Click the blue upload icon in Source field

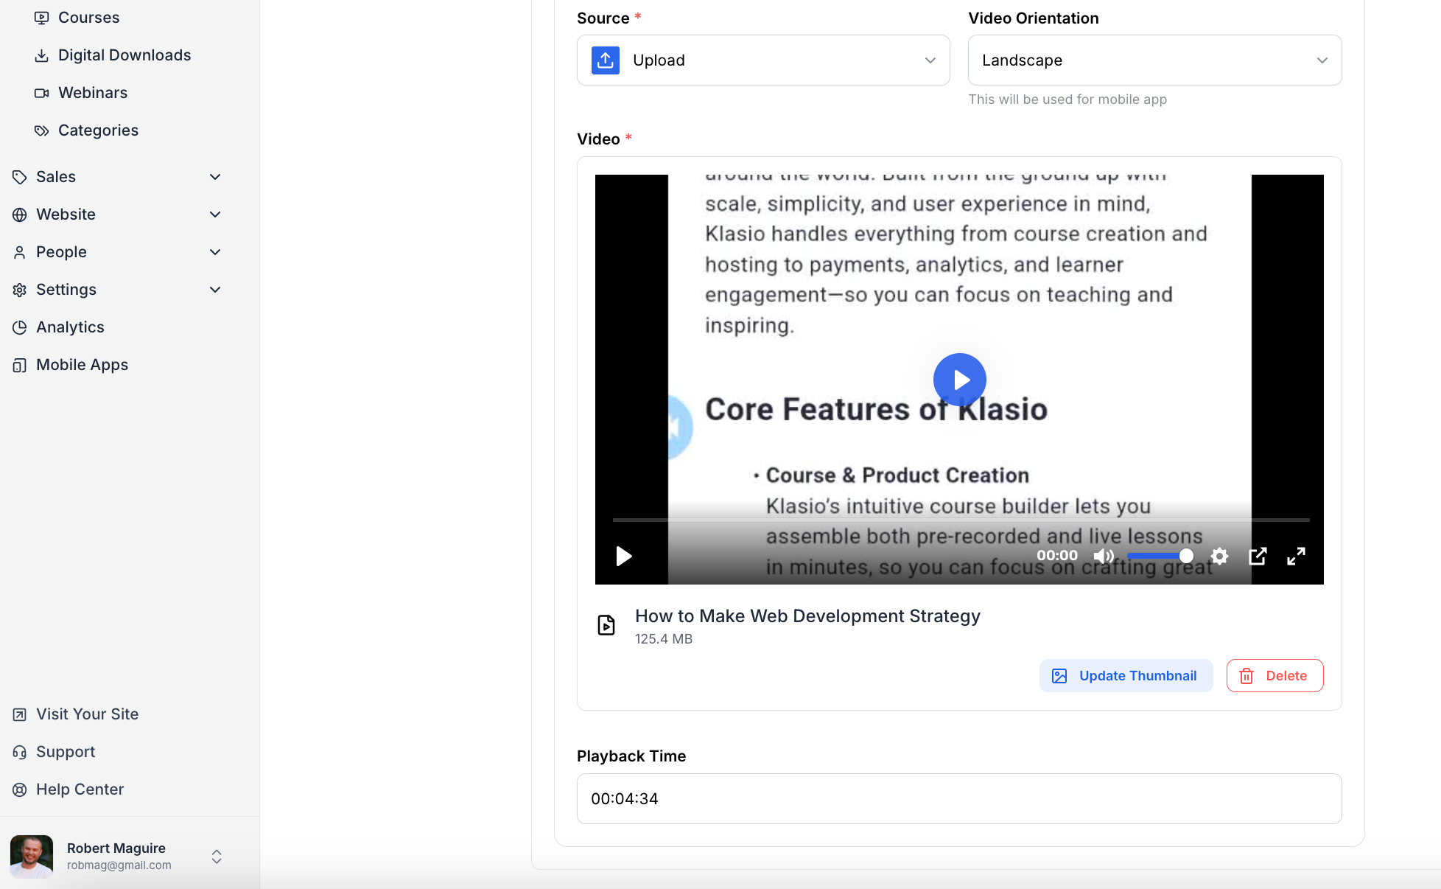[606, 60]
